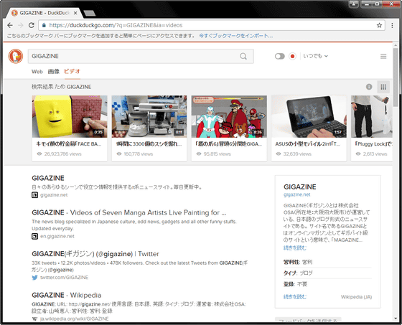Click the secure lock icon in address bar
Image resolution: width=402 pixels, height=325 pixels.
[44, 25]
